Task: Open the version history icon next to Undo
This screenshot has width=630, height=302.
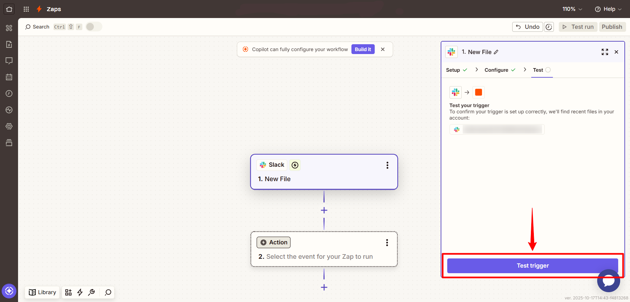Action: [x=549, y=27]
